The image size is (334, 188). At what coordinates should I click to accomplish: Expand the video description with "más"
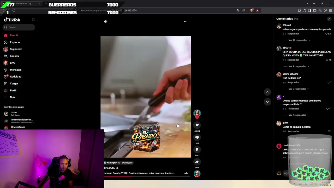tap(186, 173)
